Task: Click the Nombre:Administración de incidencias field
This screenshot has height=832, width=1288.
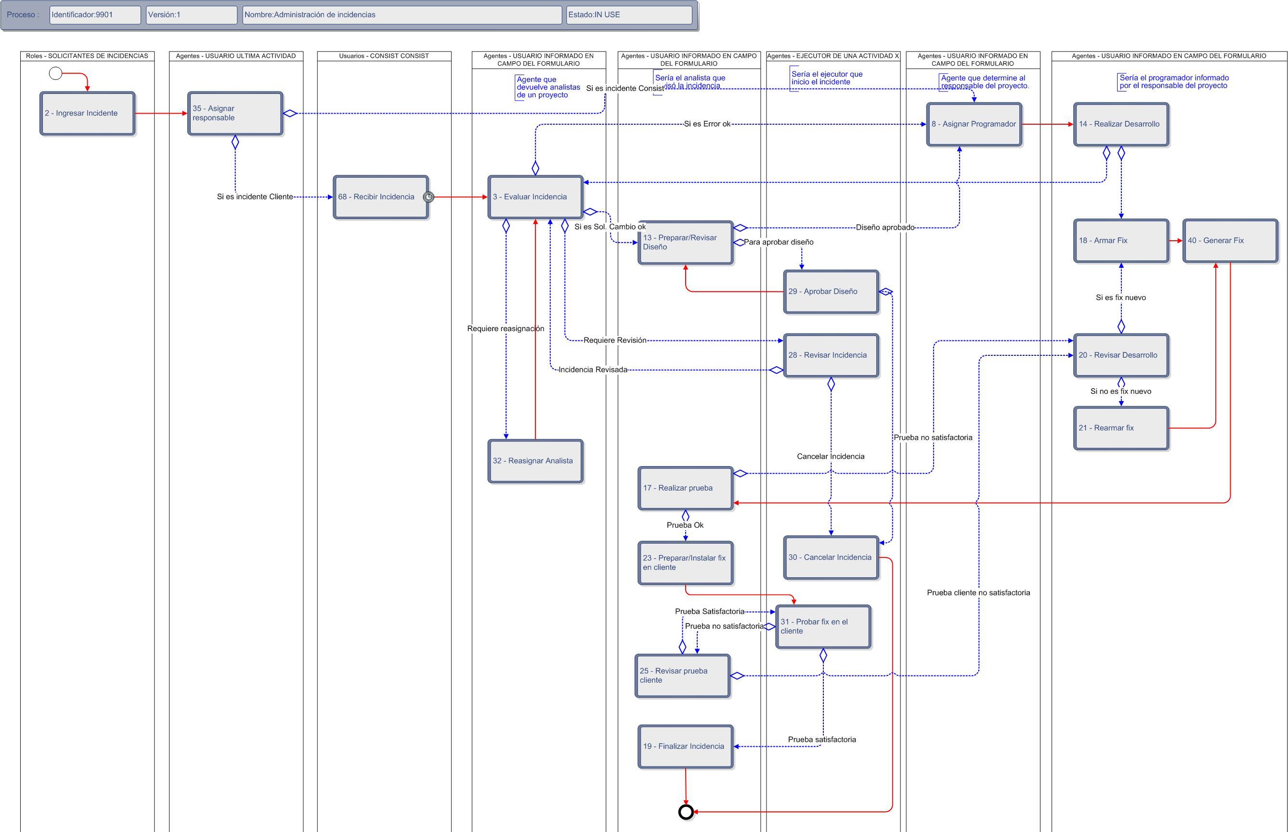Action: 403,15
